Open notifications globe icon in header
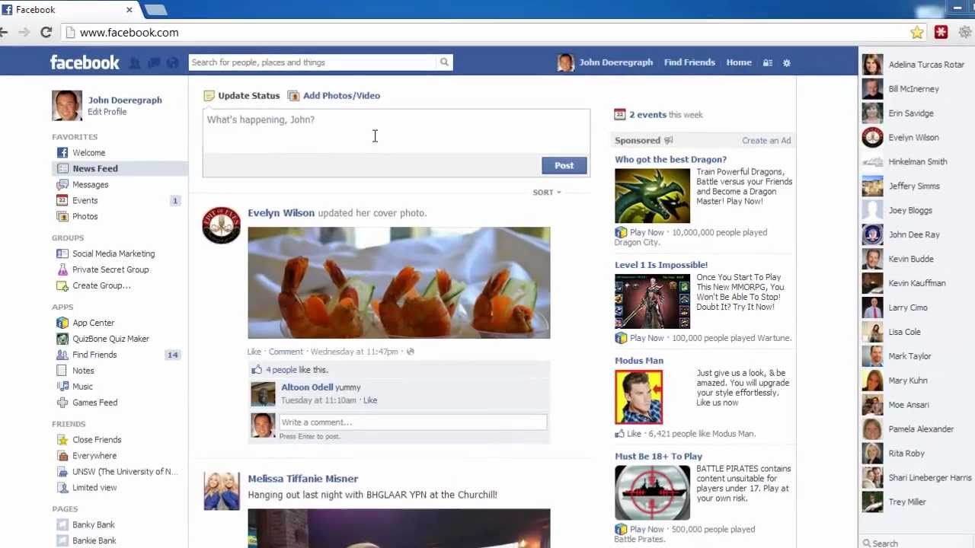Screen dimensions: 975x548 (x=173, y=63)
